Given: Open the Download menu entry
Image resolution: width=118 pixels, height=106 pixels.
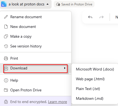Looking at the screenshot, I should pos(36,68).
